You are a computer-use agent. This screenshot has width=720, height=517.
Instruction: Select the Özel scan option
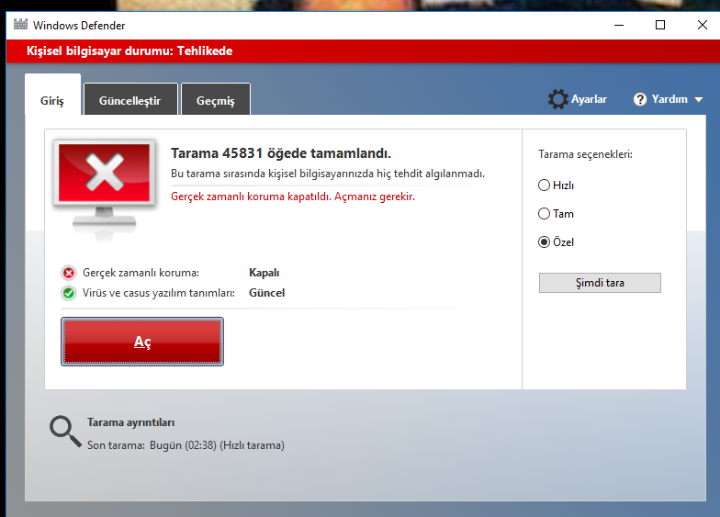tap(556, 242)
